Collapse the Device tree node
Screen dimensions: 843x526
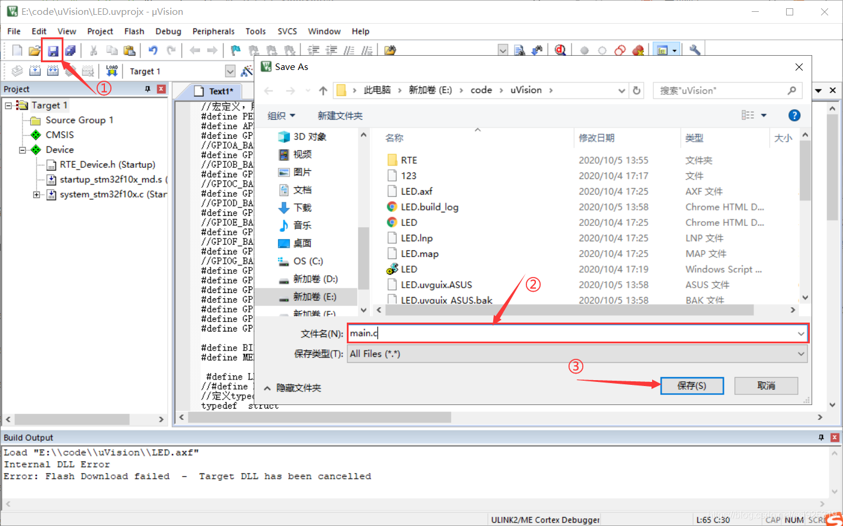23,150
